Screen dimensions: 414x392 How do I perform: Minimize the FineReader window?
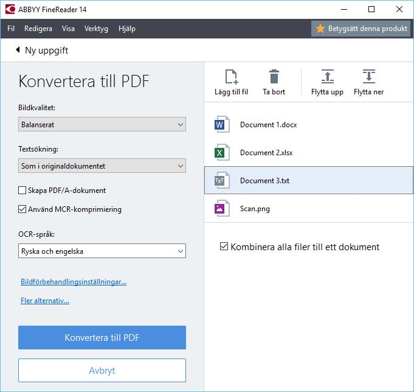click(x=344, y=9)
